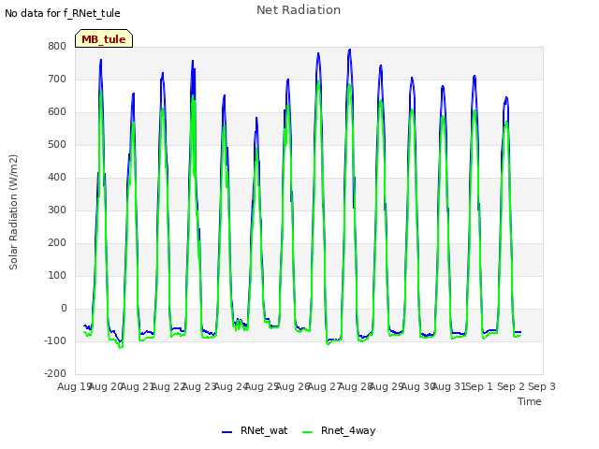Click the -200 y-axis tick label
The width and height of the screenshot is (599, 449).
tap(55, 374)
